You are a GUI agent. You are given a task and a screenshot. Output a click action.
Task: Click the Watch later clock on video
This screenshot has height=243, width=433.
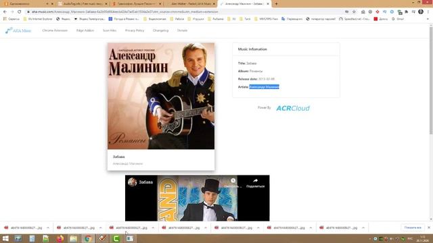click(233, 181)
